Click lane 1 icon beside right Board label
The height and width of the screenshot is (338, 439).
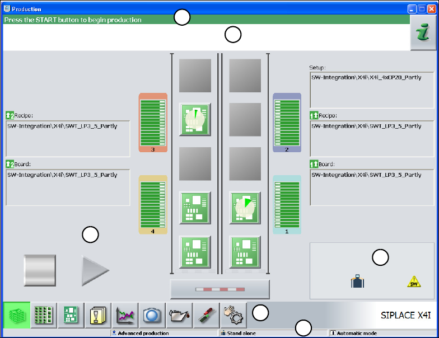(x=314, y=164)
